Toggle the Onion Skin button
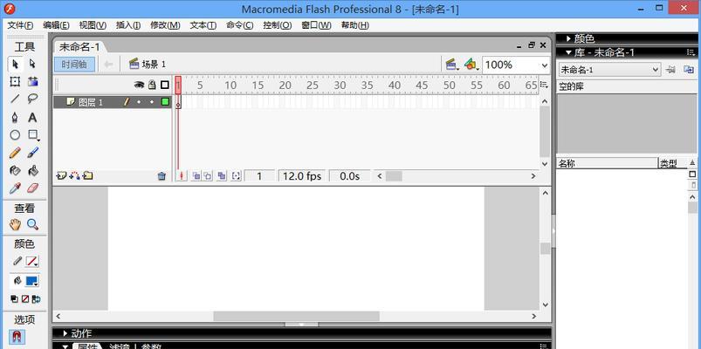Screen dimensions: 701x349 click(196, 176)
